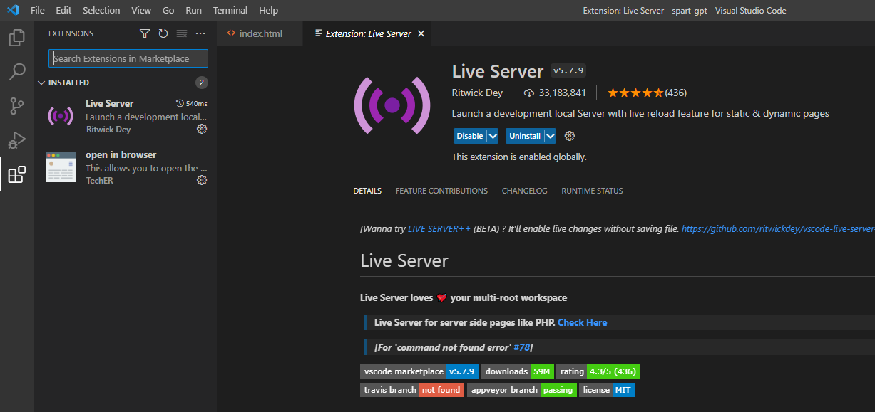The width and height of the screenshot is (875, 412).
Task: Click the five-star rating
Action: point(635,93)
